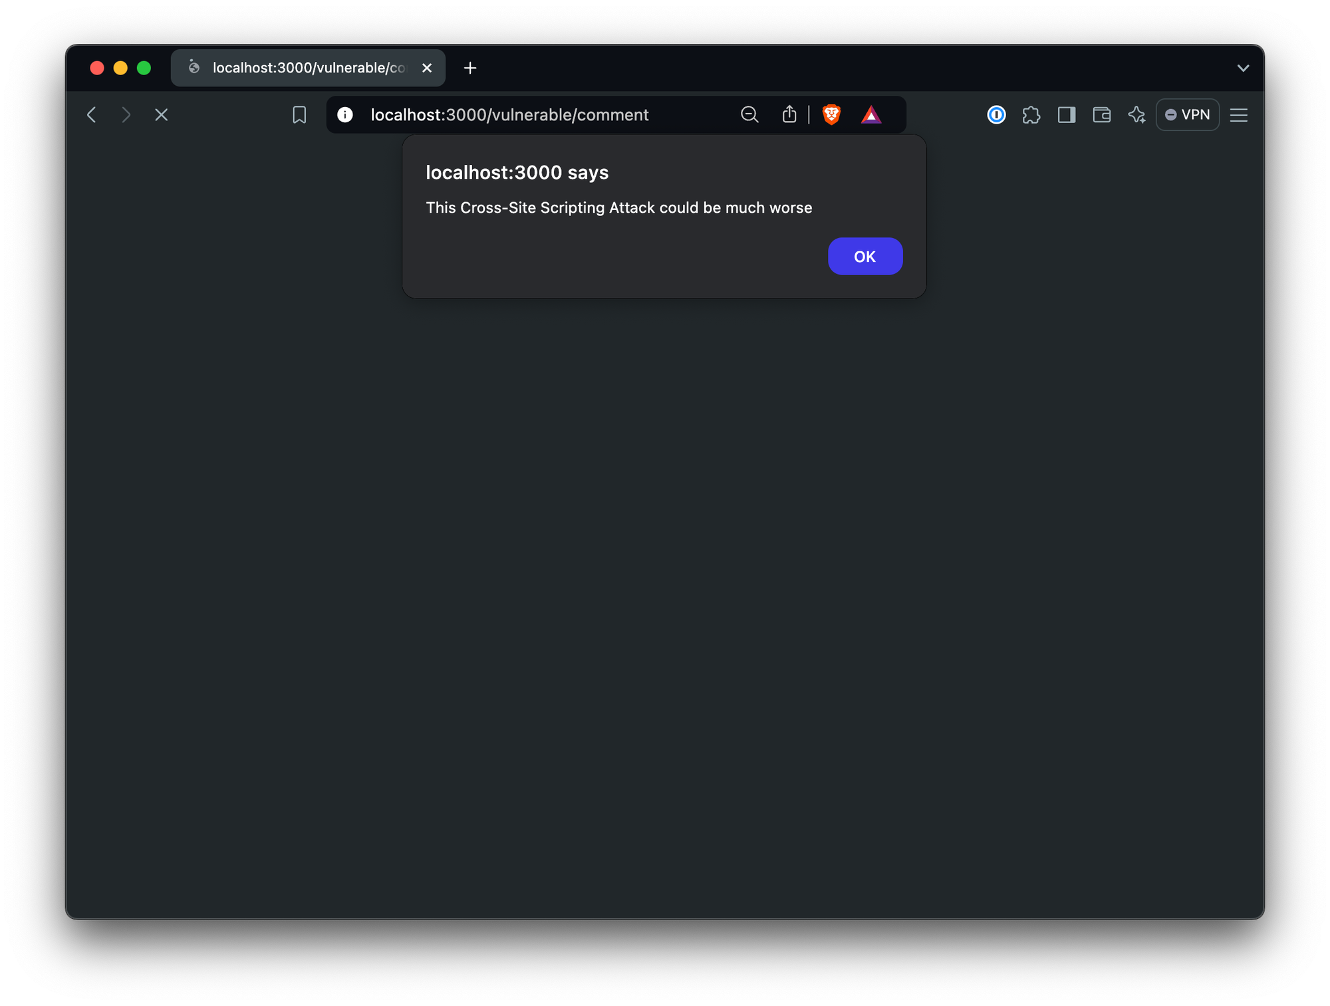Expand tab search dropdown chevron
Image resolution: width=1330 pixels, height=1006 pixels.
(1243, 68)
